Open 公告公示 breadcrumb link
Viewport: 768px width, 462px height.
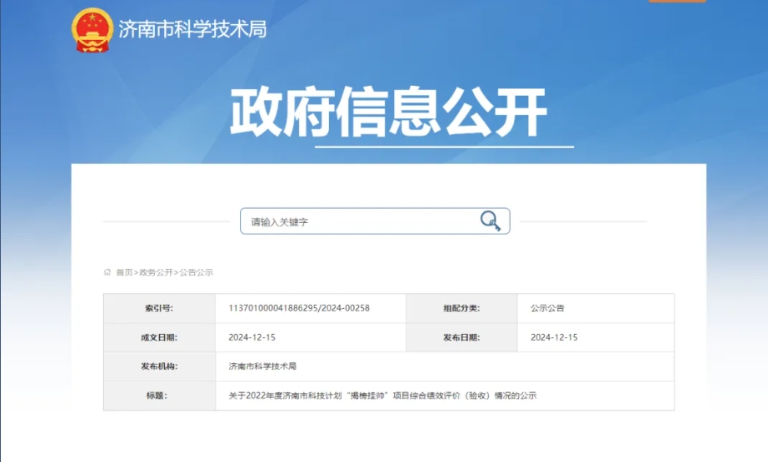(197, 272)
